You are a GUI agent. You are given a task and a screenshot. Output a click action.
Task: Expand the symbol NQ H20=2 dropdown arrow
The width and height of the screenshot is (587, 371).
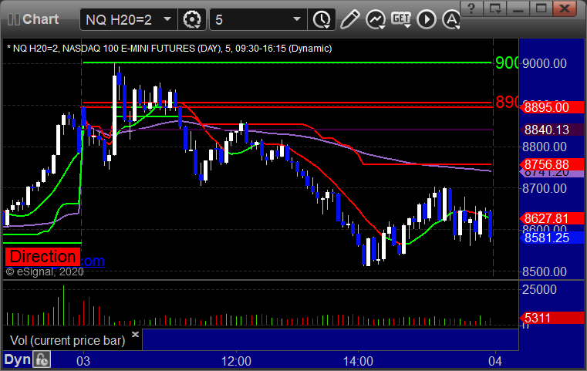167,19
